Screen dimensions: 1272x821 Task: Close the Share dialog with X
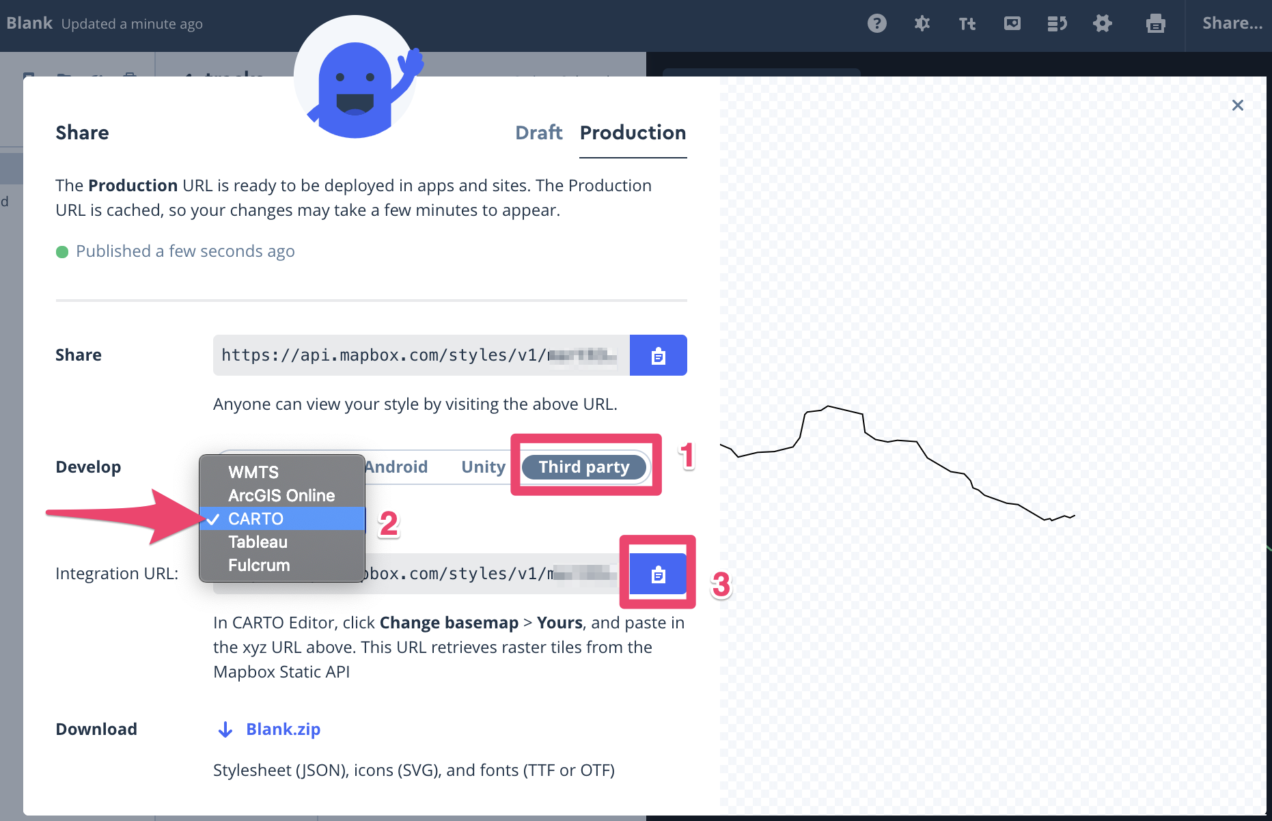pyautogui.click(x=1237, y=105)
